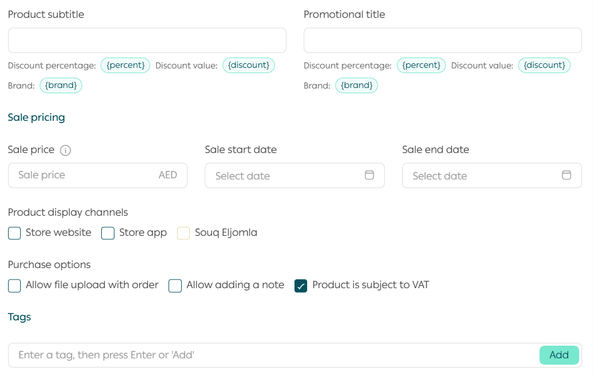Click into the Promotional title field

(442, 40)
